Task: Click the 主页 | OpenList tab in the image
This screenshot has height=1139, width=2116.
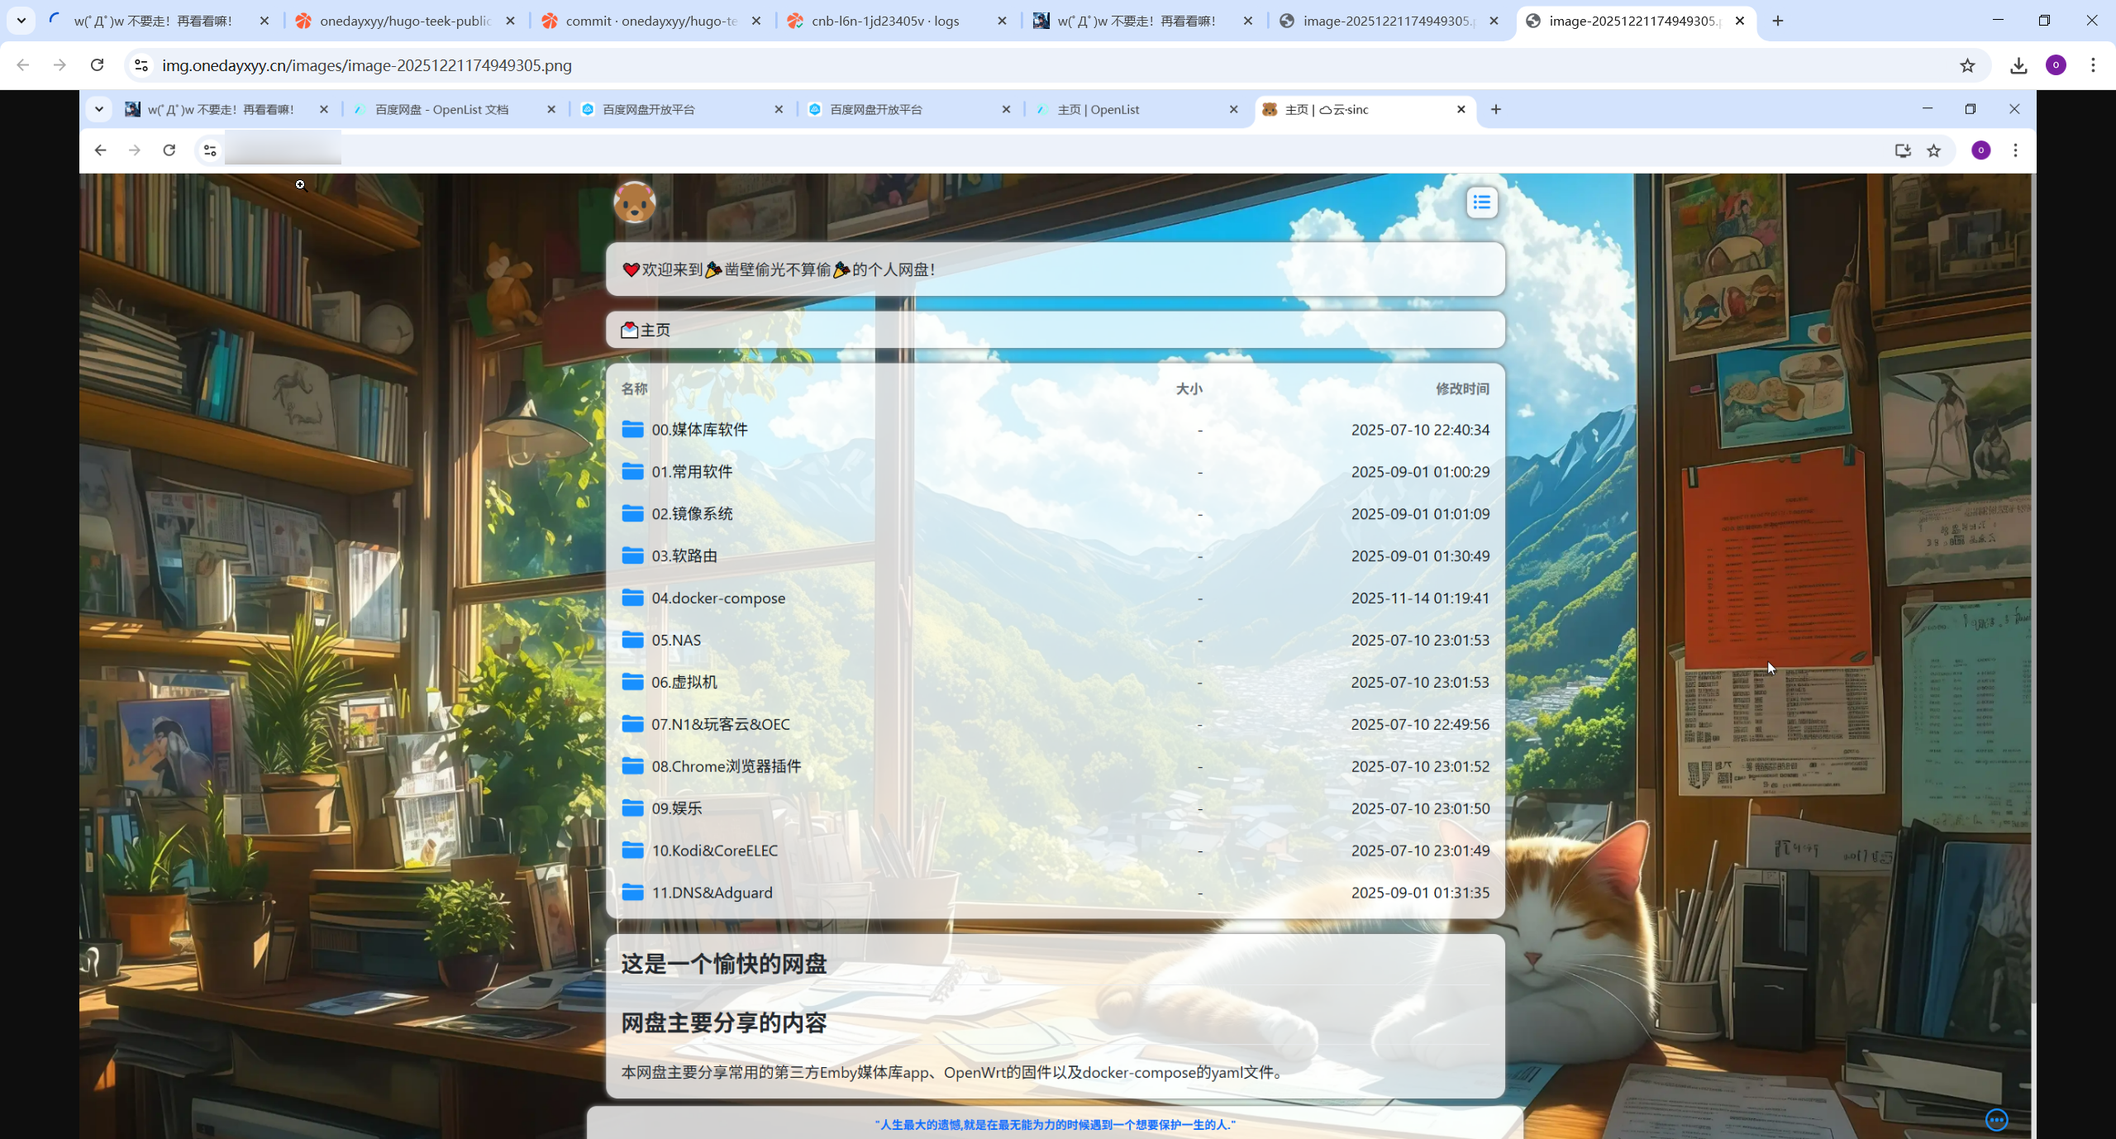Action: tap(1098, 109)
